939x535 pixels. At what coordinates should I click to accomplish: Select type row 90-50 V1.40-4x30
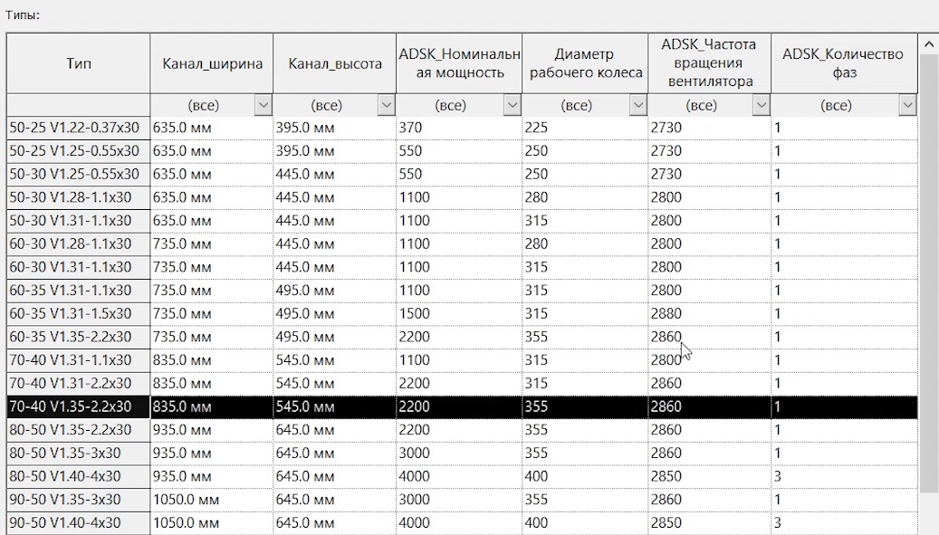[78, 522]
